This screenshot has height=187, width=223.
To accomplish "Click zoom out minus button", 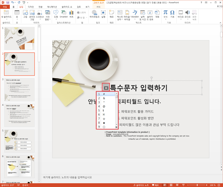I will point(188,185).
